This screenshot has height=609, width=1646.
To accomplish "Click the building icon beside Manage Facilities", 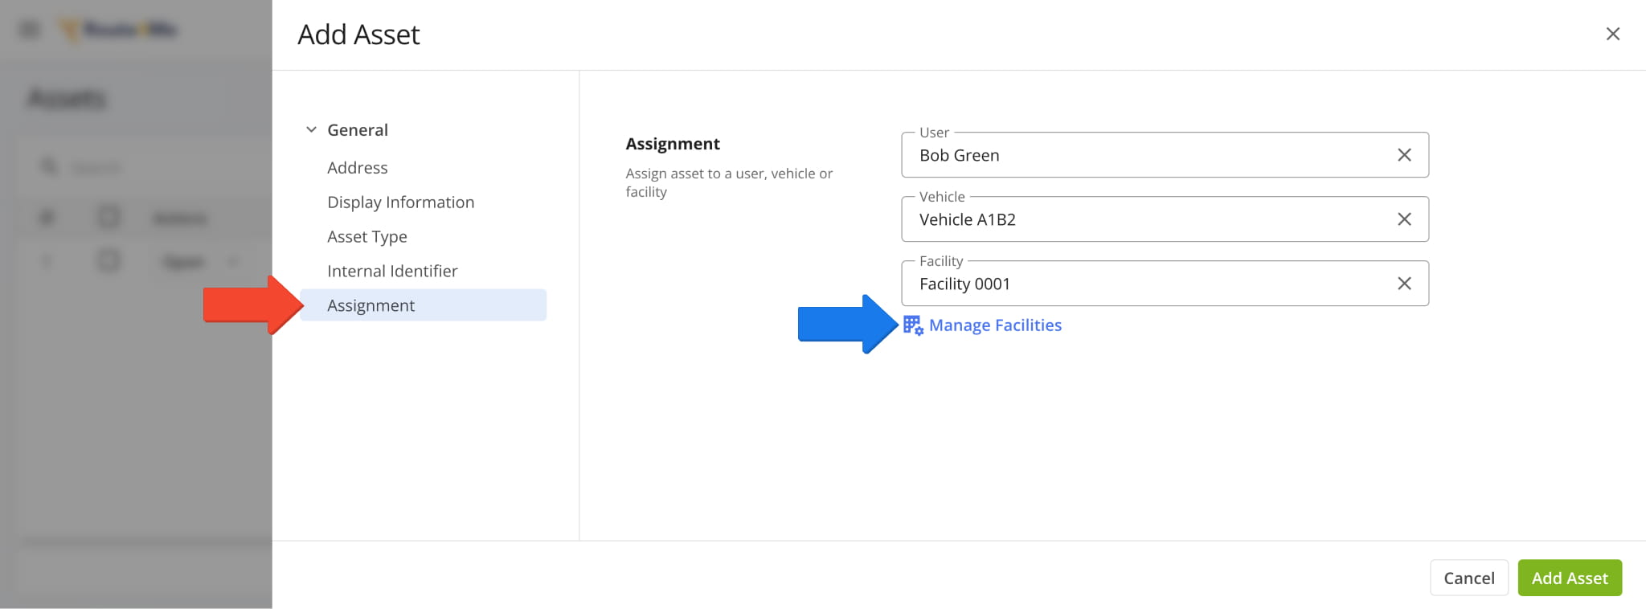I will (913, 325).
